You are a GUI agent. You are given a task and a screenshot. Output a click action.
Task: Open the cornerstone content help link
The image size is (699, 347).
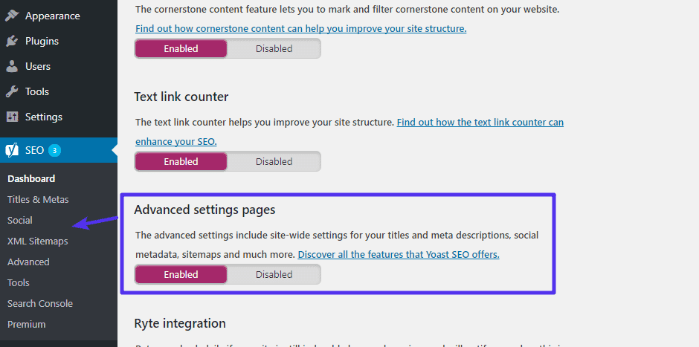[300, 29]
